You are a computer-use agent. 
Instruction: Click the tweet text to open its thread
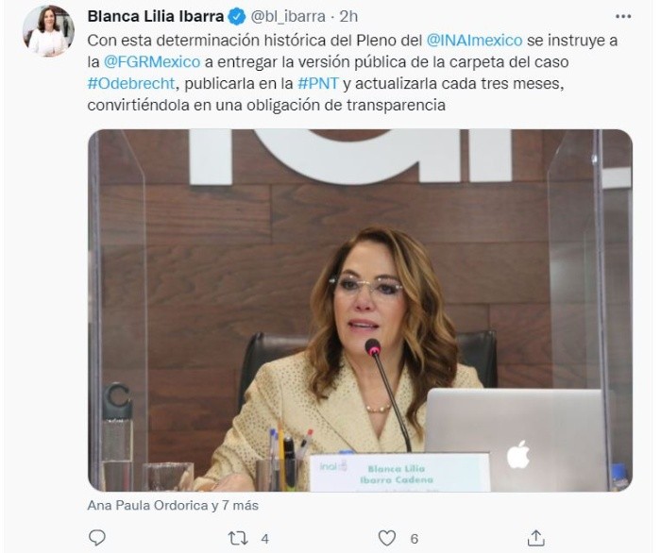tap(352, 73)
